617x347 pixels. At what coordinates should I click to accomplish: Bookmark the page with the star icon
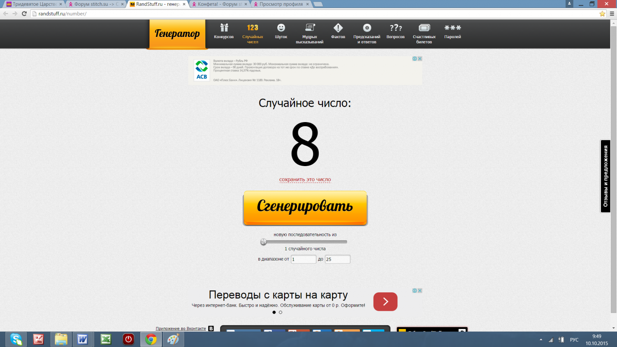[602, 14]
